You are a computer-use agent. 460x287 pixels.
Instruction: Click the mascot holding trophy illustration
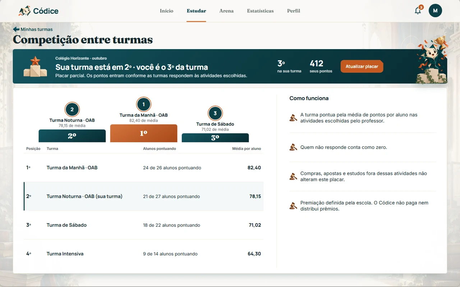point(431,59)
